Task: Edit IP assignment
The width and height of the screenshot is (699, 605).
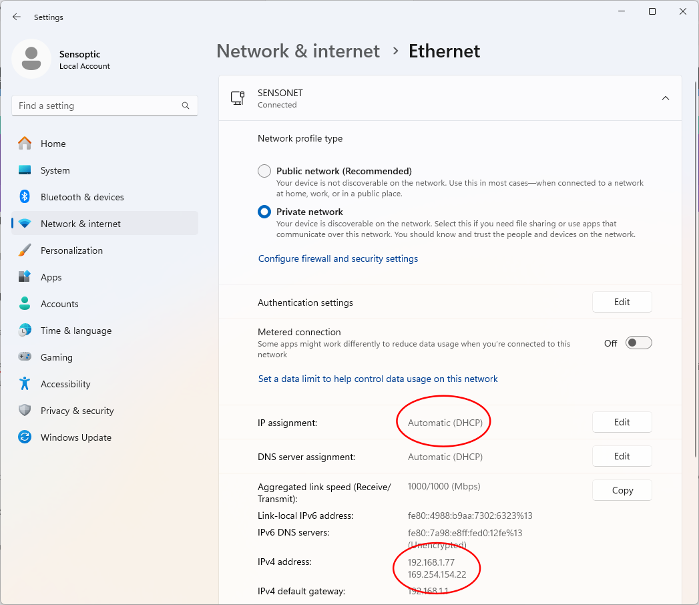Action: [622, 422]
